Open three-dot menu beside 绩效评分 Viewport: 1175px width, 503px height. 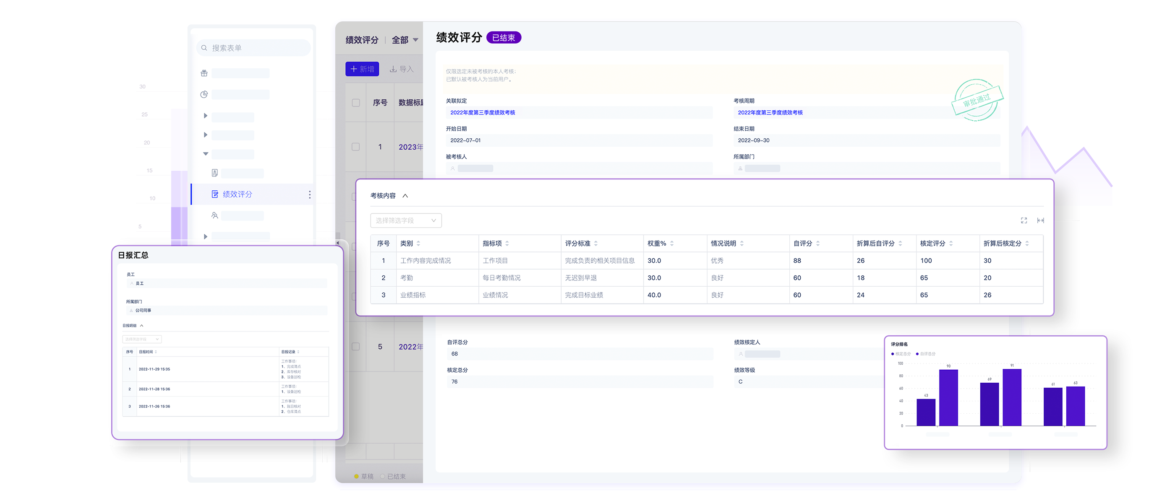tap(310, 194)
